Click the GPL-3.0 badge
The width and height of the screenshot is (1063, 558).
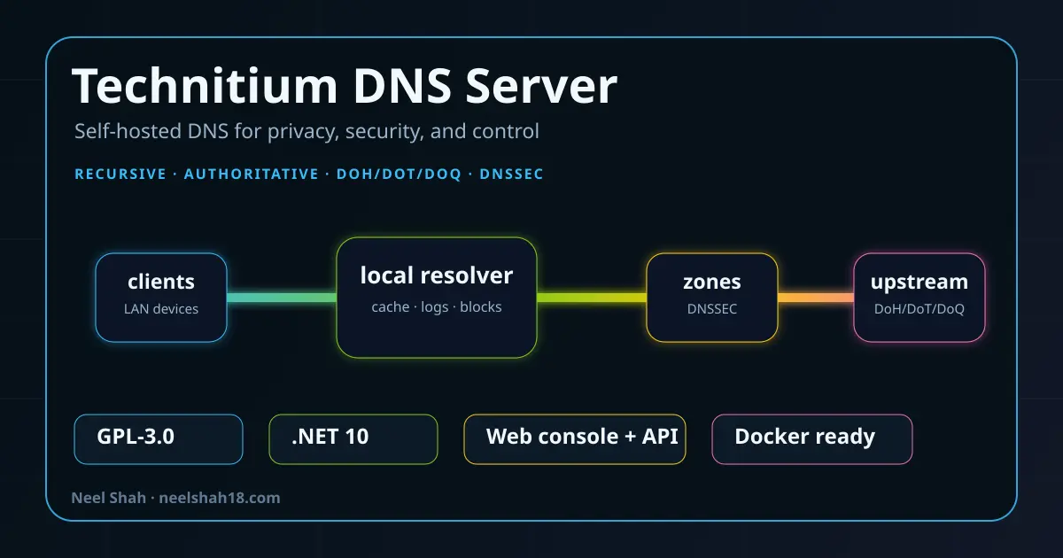(x=159, y=439)
